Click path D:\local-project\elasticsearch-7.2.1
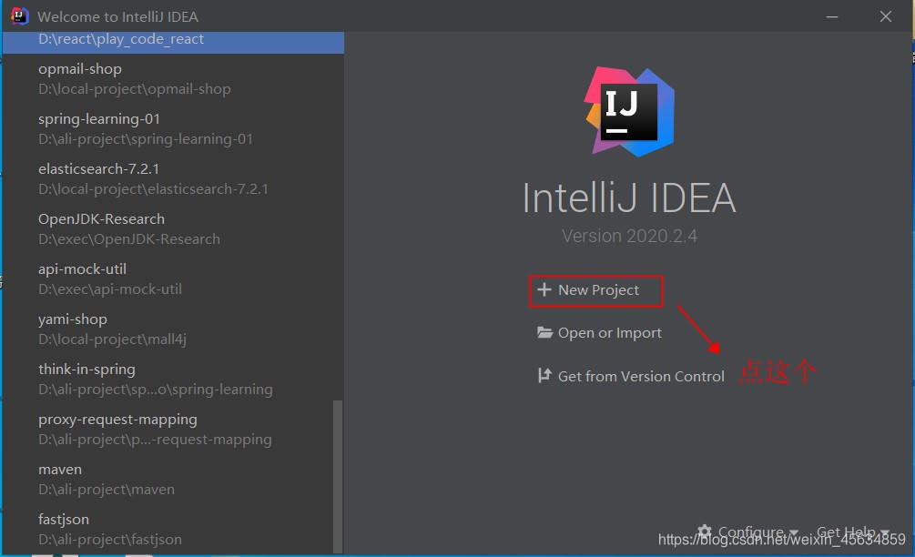 pos(153,189)
